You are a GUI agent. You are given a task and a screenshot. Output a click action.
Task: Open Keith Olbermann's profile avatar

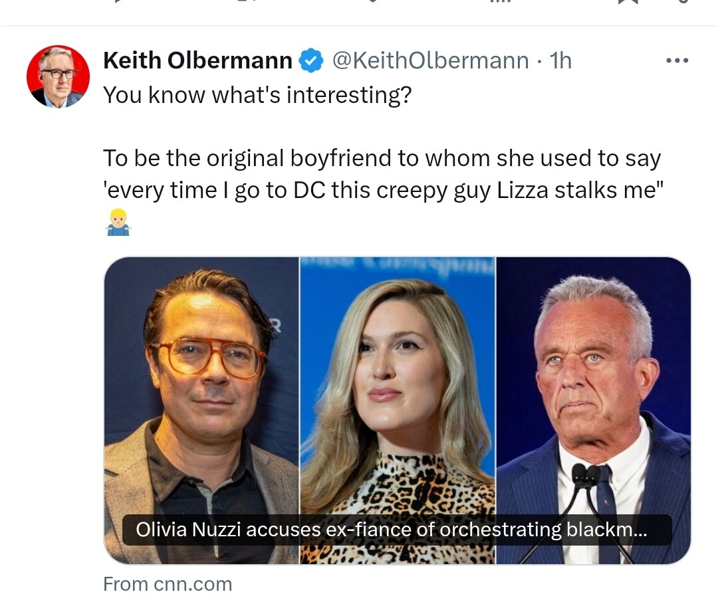coord(58,76)
